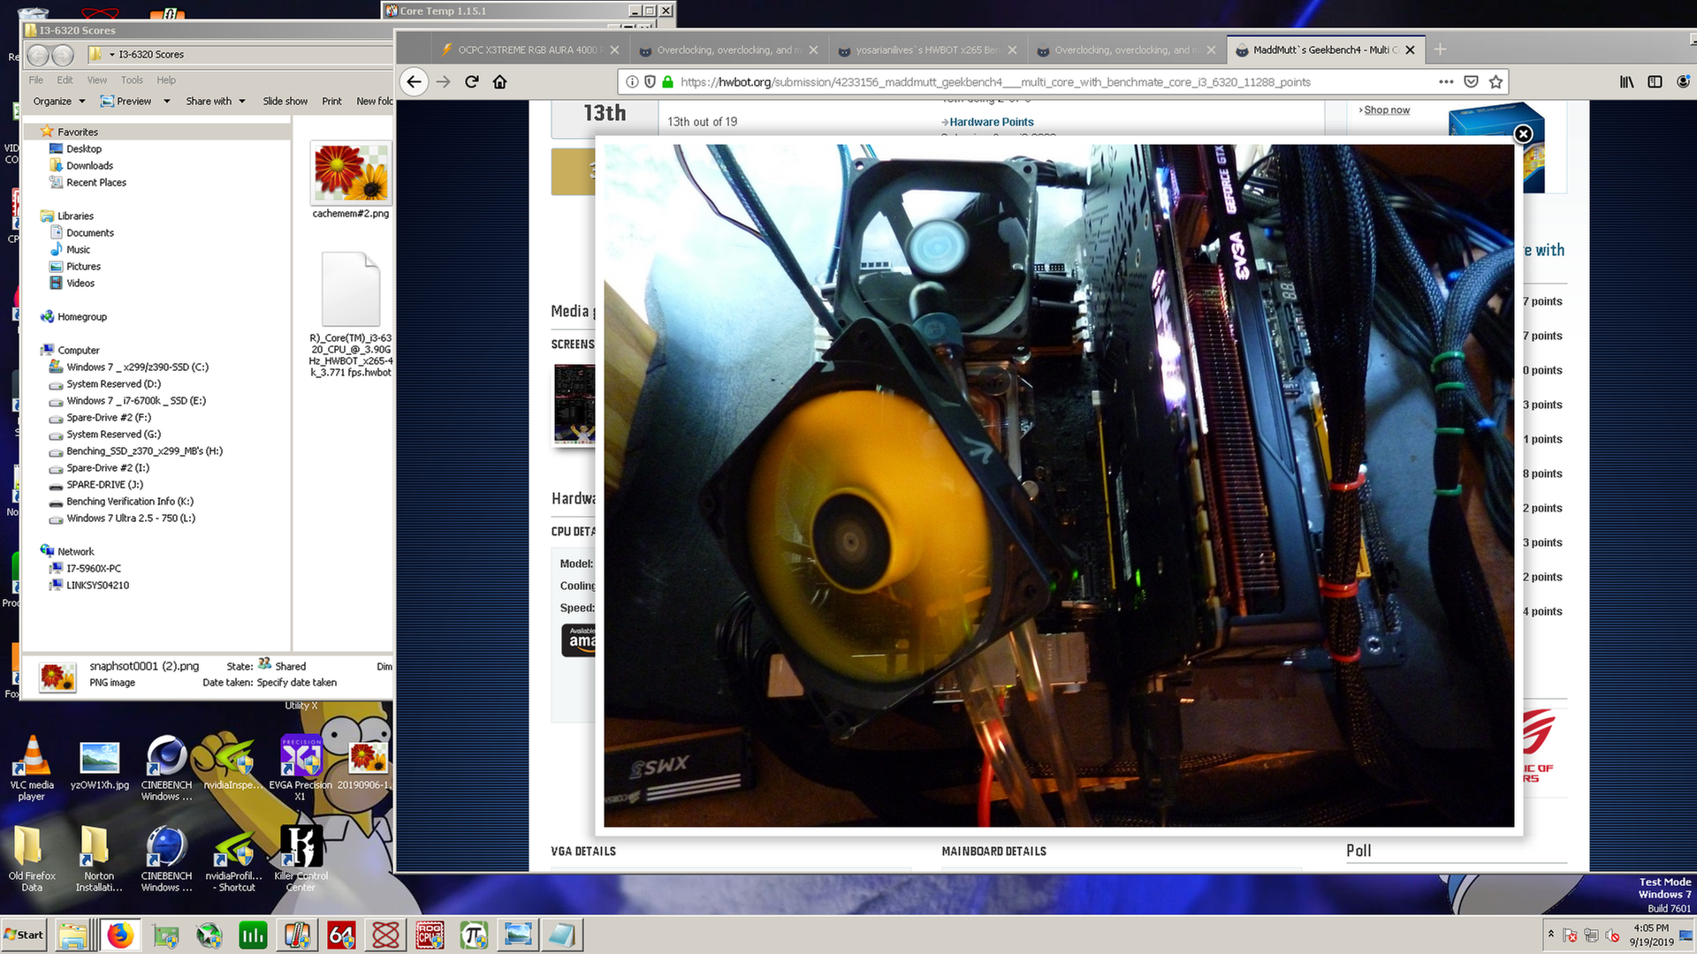Bookmark this page with the star
This screenshot has height=954, width=1697.
[x=1495, y=82]
